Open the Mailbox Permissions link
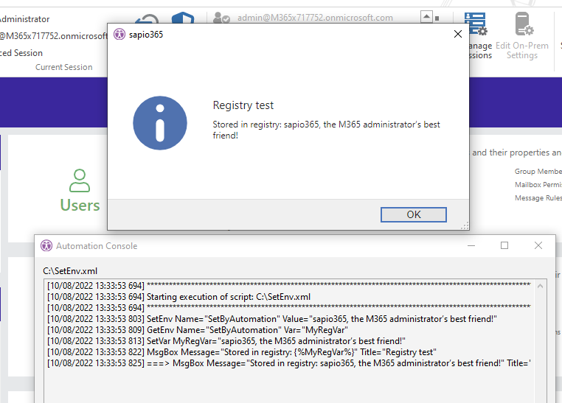The width and height of the screenshot is (562, 403). [x=538, y=185]
